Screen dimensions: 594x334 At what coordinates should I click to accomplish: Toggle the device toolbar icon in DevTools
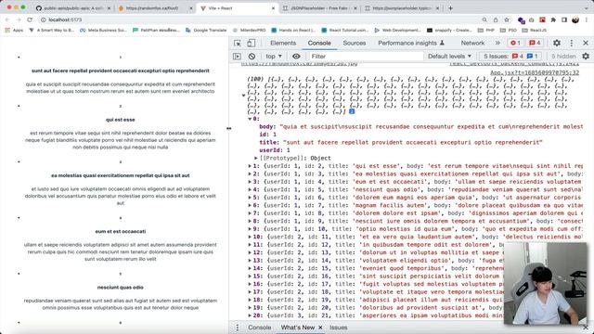click(x=251, y=44)
